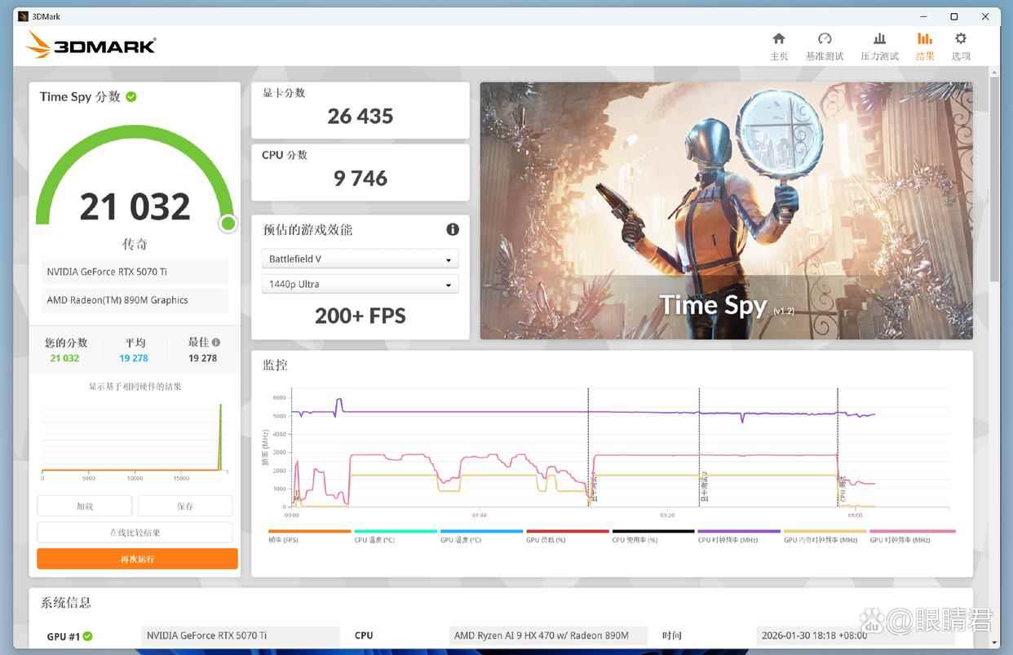The image size is (1013, 655).
Task: Click NVIDIA GeForce RTX 5070 Ti under score gauge
Action: [135, 272]
